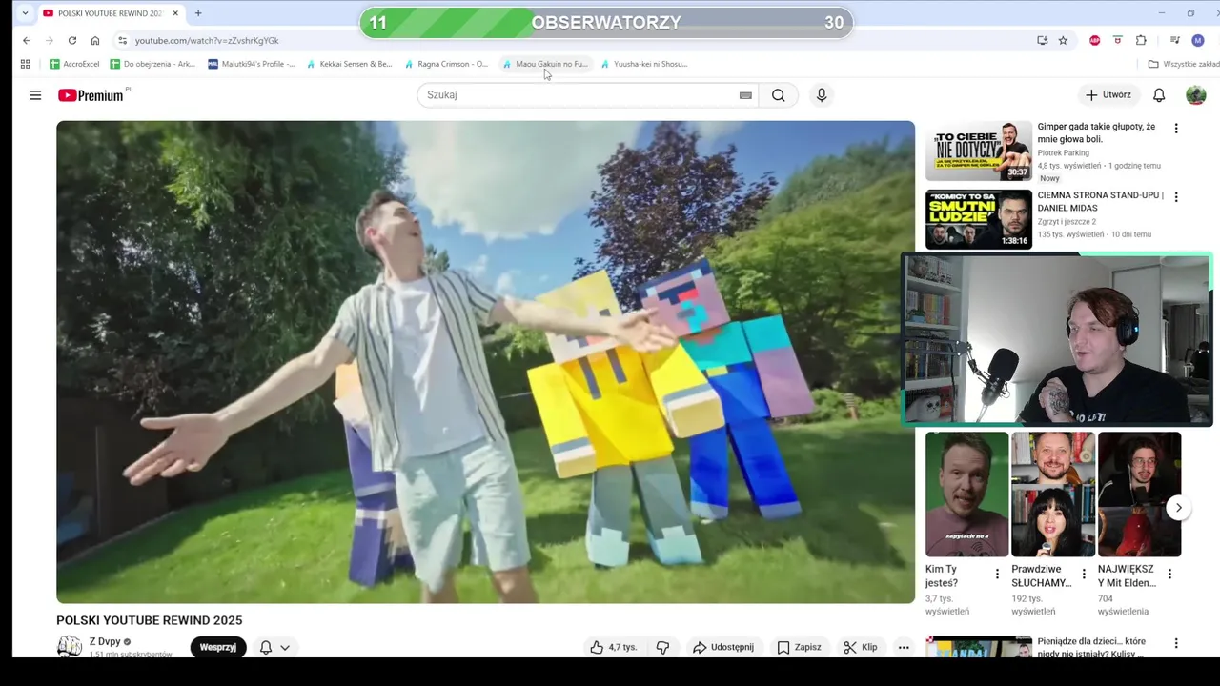Like the video with thumbs up
The width and height of the screenshot is (1220, 686).
click(612, 647)
